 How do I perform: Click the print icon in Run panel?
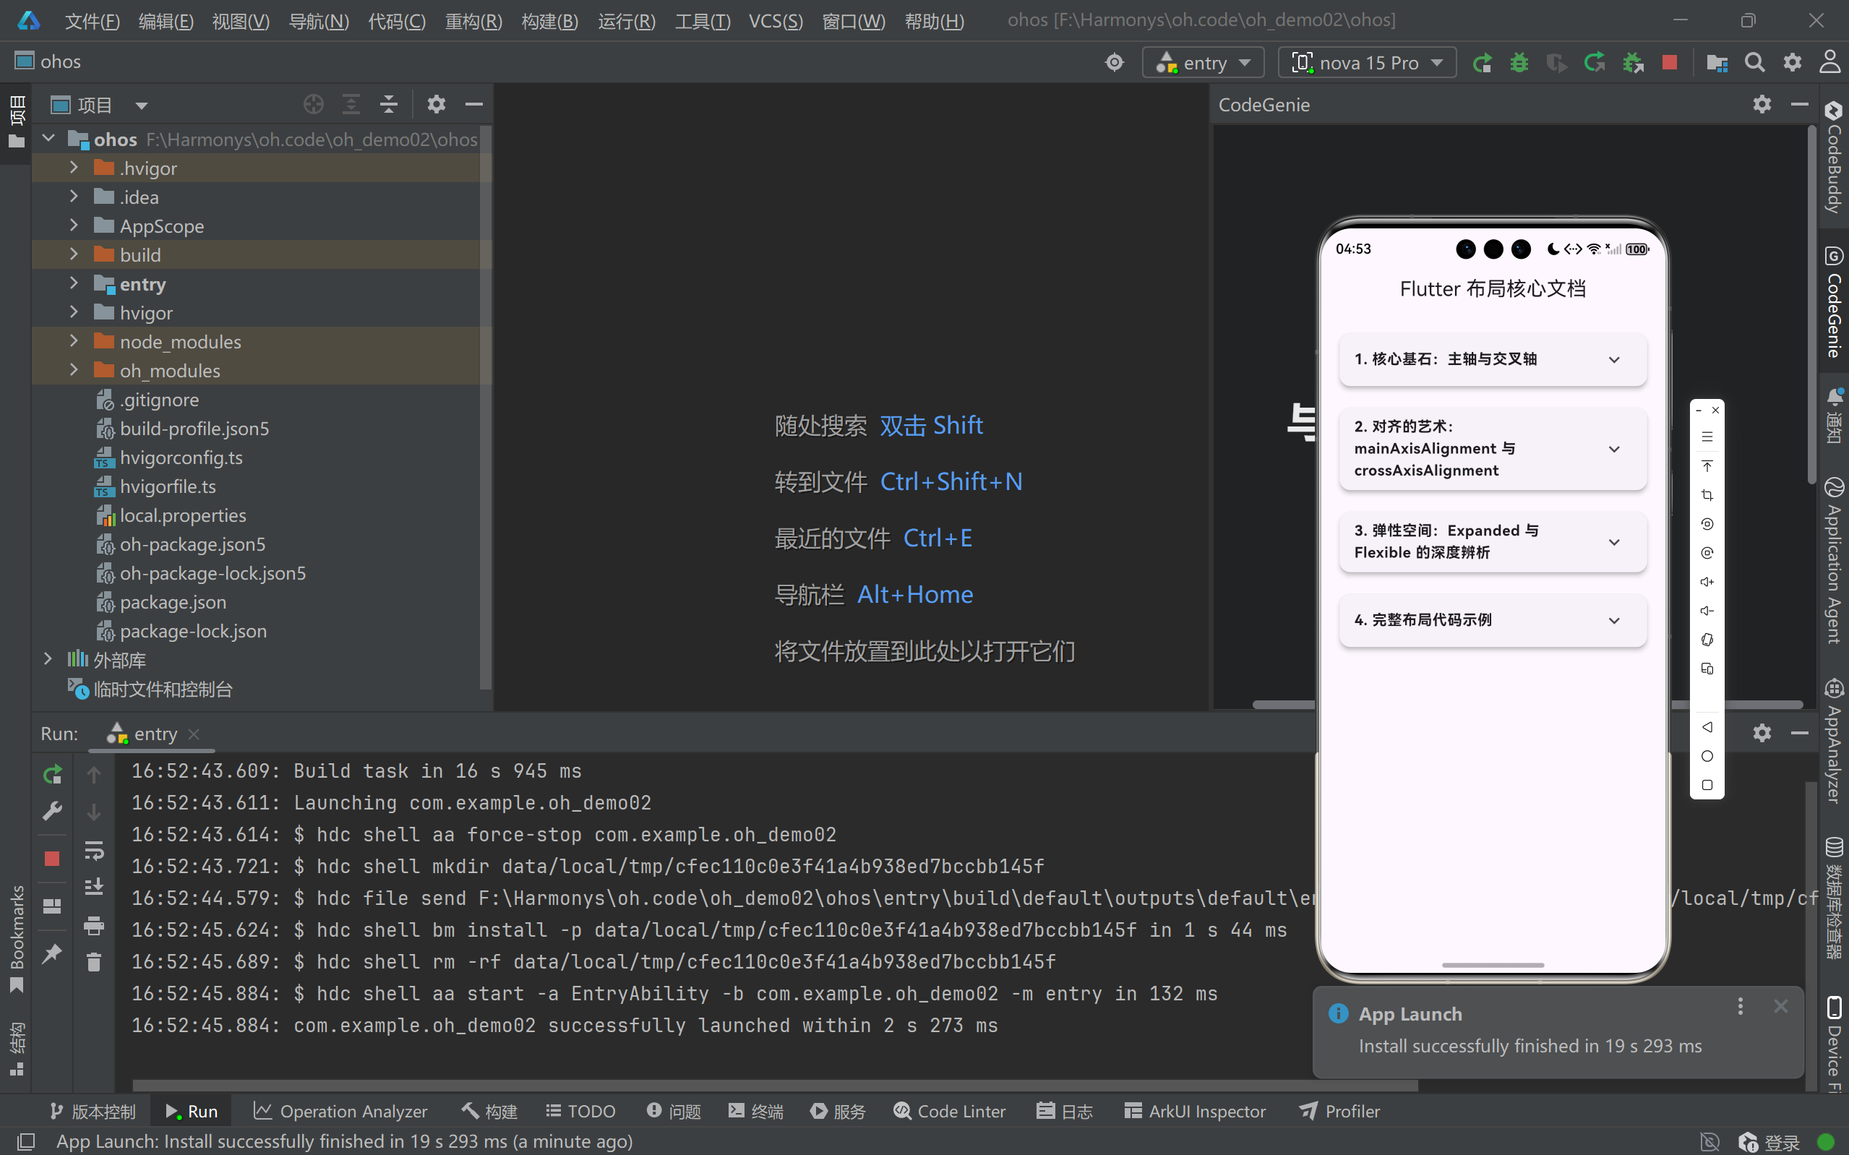click(x=94, y=926)
